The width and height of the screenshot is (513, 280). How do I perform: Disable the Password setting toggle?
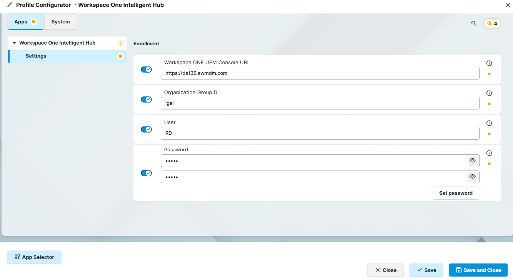[x=146, y=173]
